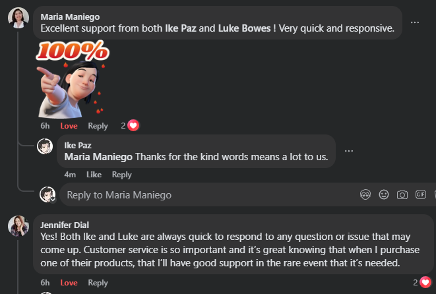Open Ike Paz's profile picture
The width and height of the screenshot is (436, 294).
[45, 146]
